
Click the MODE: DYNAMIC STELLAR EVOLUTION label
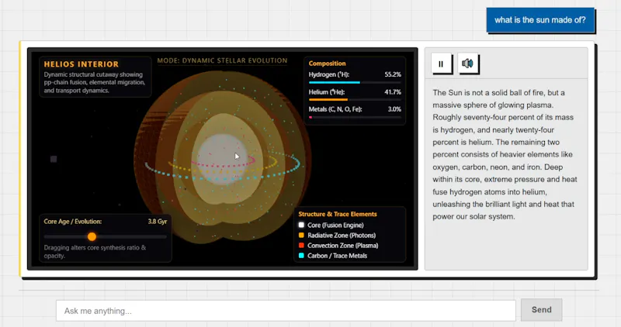click(222, 60)
